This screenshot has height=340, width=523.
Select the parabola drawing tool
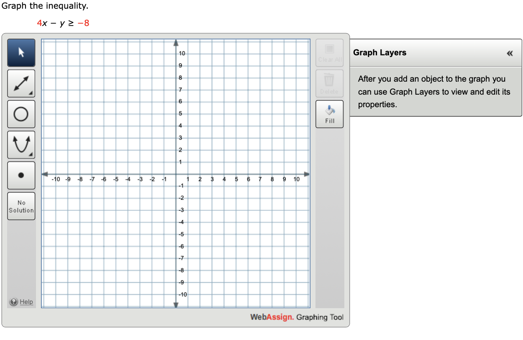21,144
